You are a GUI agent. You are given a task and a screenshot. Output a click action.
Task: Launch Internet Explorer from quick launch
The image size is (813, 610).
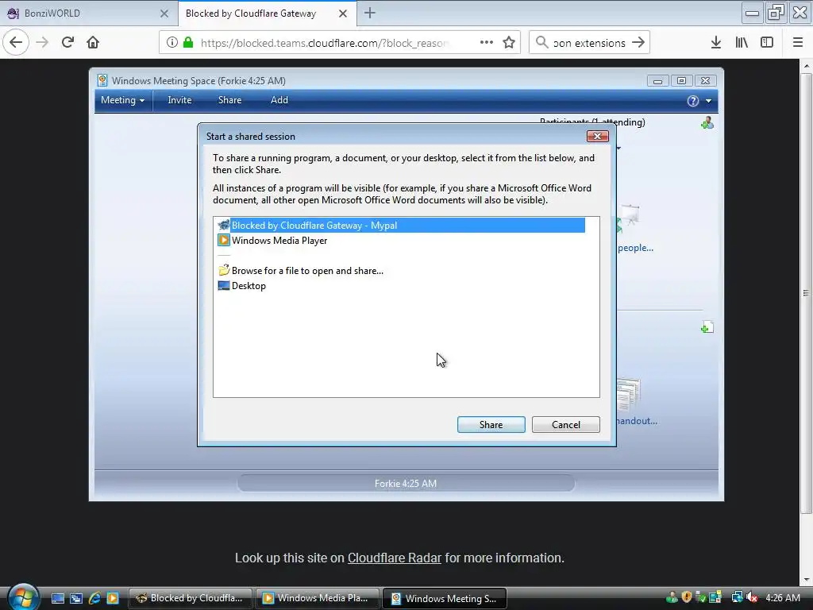(x=94, y=598)
